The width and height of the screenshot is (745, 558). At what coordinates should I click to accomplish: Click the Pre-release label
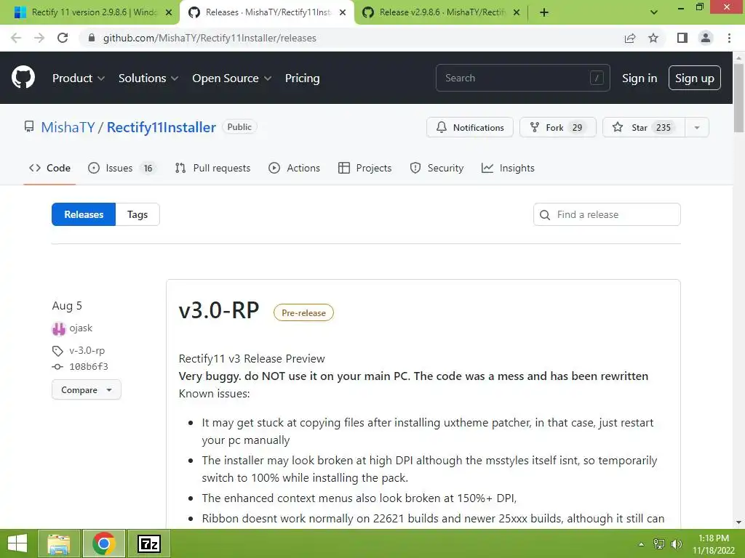[x=303, y=312]
